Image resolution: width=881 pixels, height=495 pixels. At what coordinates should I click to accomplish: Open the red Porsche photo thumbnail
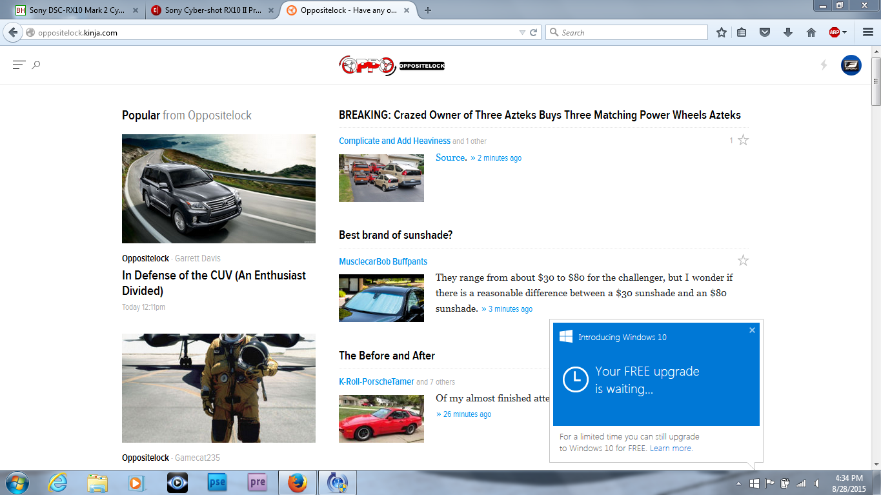pos(381,419)
